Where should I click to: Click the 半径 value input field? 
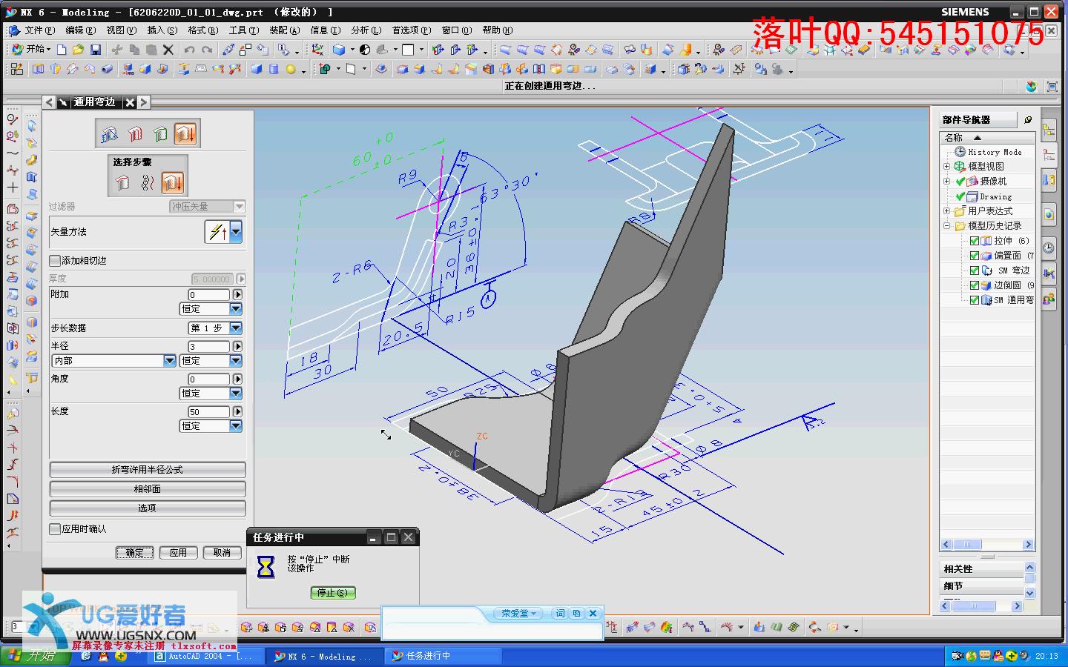(x=210, y=346)
